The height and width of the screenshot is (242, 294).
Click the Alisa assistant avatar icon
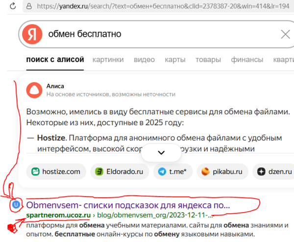[35, 89]
